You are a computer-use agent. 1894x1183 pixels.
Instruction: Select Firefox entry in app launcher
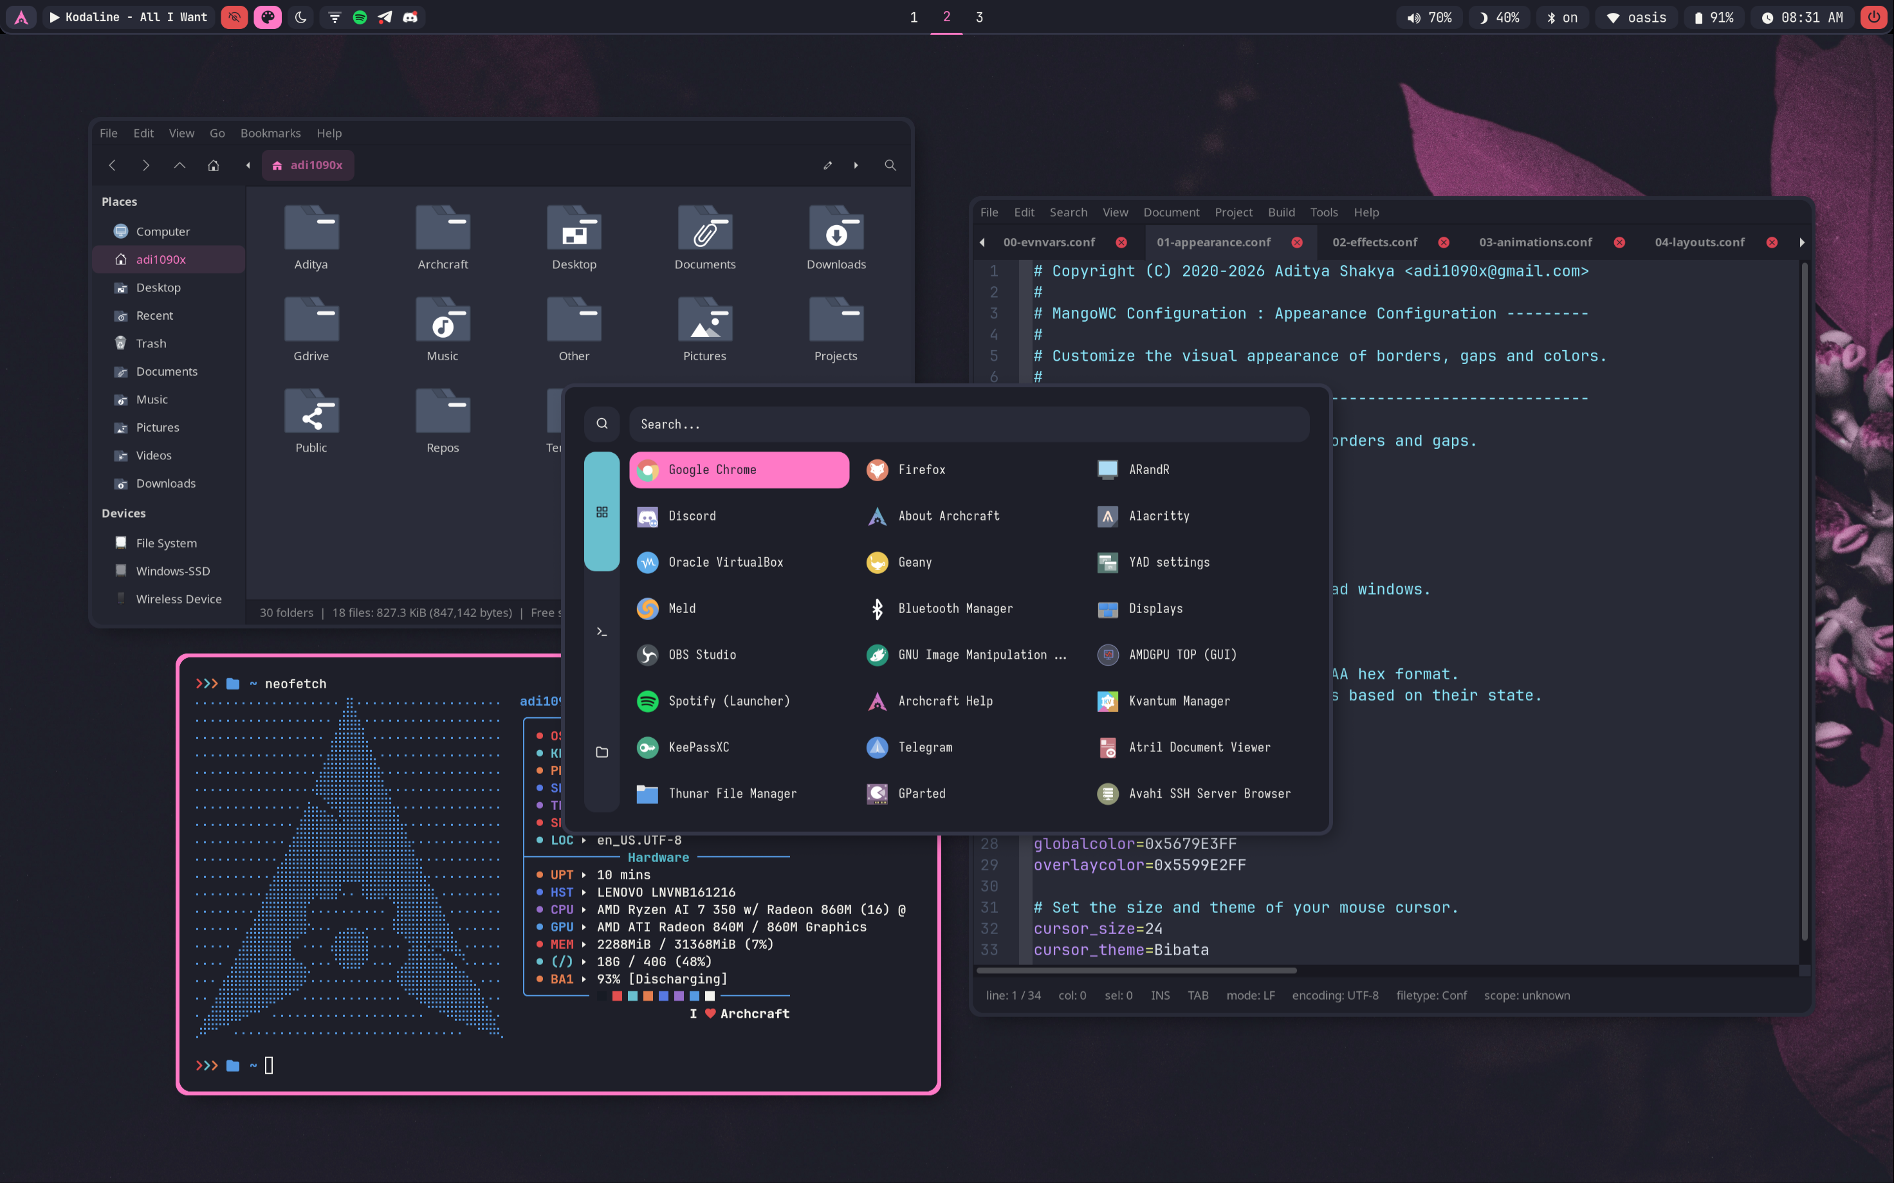[x=920, y=470]
